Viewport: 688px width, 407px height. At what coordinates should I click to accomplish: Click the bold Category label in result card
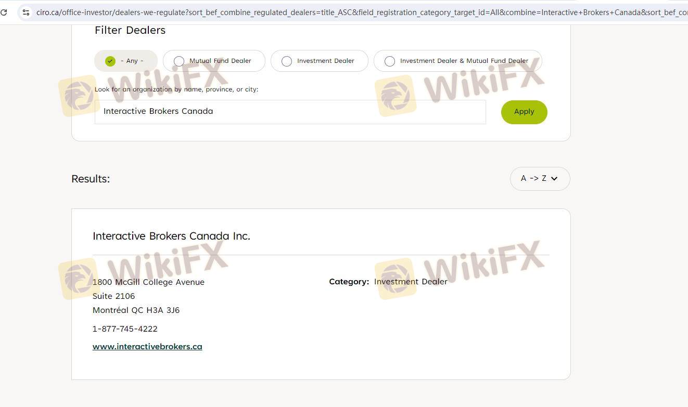point(349,282)
